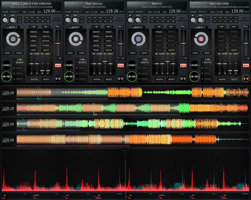Hit the CUE button on the WILL.I.AM deck
251x200 pixels.
point(7,65)
